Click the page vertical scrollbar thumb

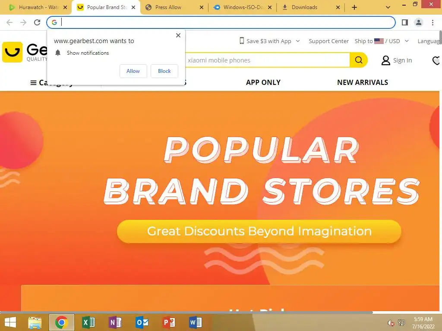(x=440, y=38)
